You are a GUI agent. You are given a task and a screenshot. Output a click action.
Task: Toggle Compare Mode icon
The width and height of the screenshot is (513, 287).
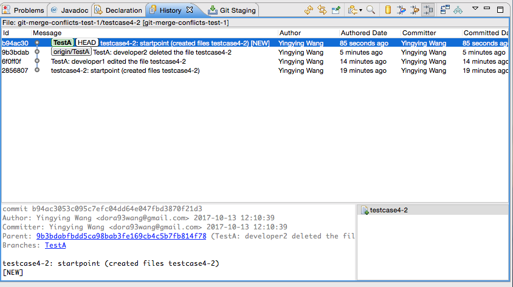coord(445,10)
